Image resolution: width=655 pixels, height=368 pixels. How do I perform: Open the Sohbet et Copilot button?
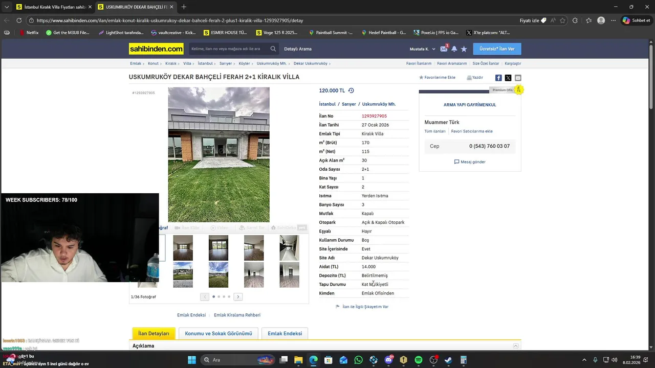coord(637,20)
